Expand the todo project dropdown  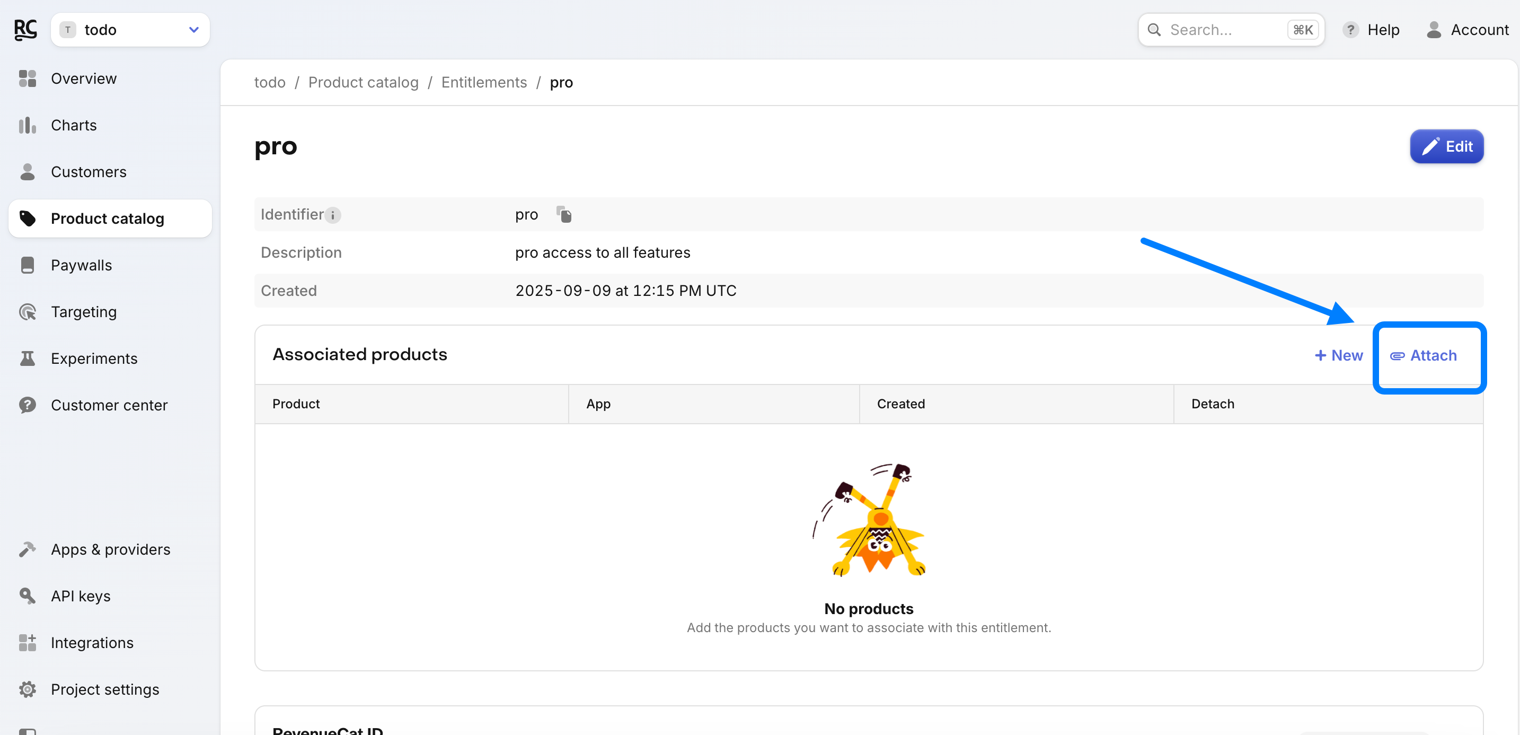click(x=130, y=30)
